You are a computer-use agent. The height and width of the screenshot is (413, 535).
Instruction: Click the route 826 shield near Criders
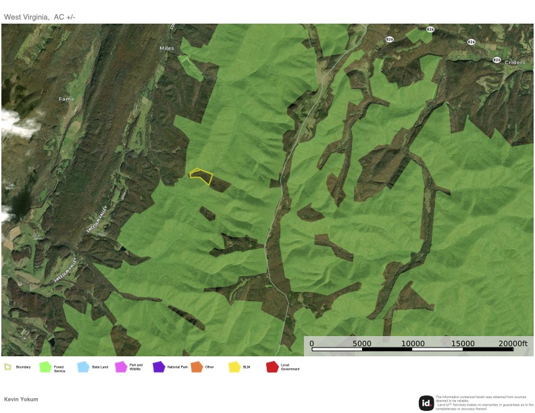pos(496,60)
